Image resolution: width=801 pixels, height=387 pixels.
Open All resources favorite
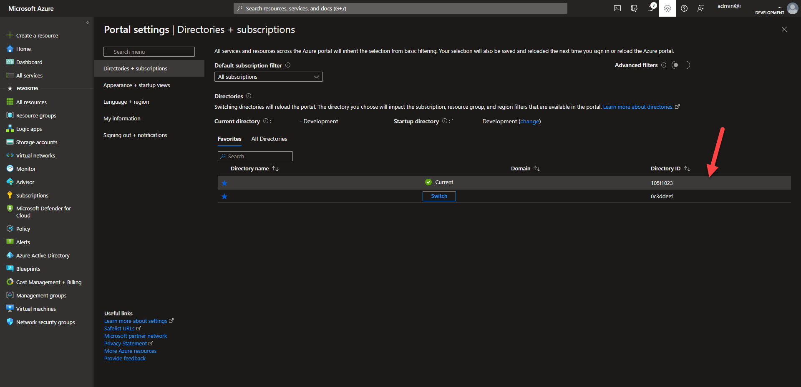click(31, 102)
